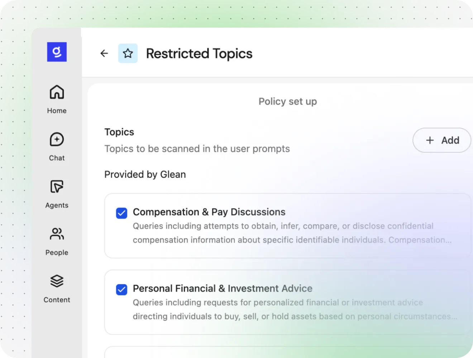Click the Compensation & Pay Discussions title

click(x=209, y=212)
